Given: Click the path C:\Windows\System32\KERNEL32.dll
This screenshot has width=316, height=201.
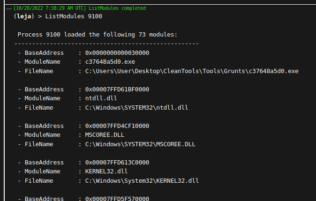Looking at the screenshot, I should [x=142, y=181].
